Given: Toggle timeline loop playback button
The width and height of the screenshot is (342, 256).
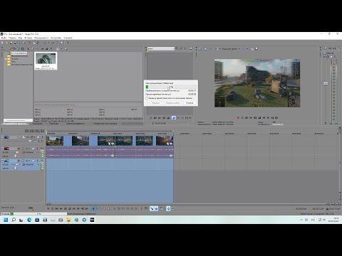Looking at the screenshot, I should pos(53,208).
